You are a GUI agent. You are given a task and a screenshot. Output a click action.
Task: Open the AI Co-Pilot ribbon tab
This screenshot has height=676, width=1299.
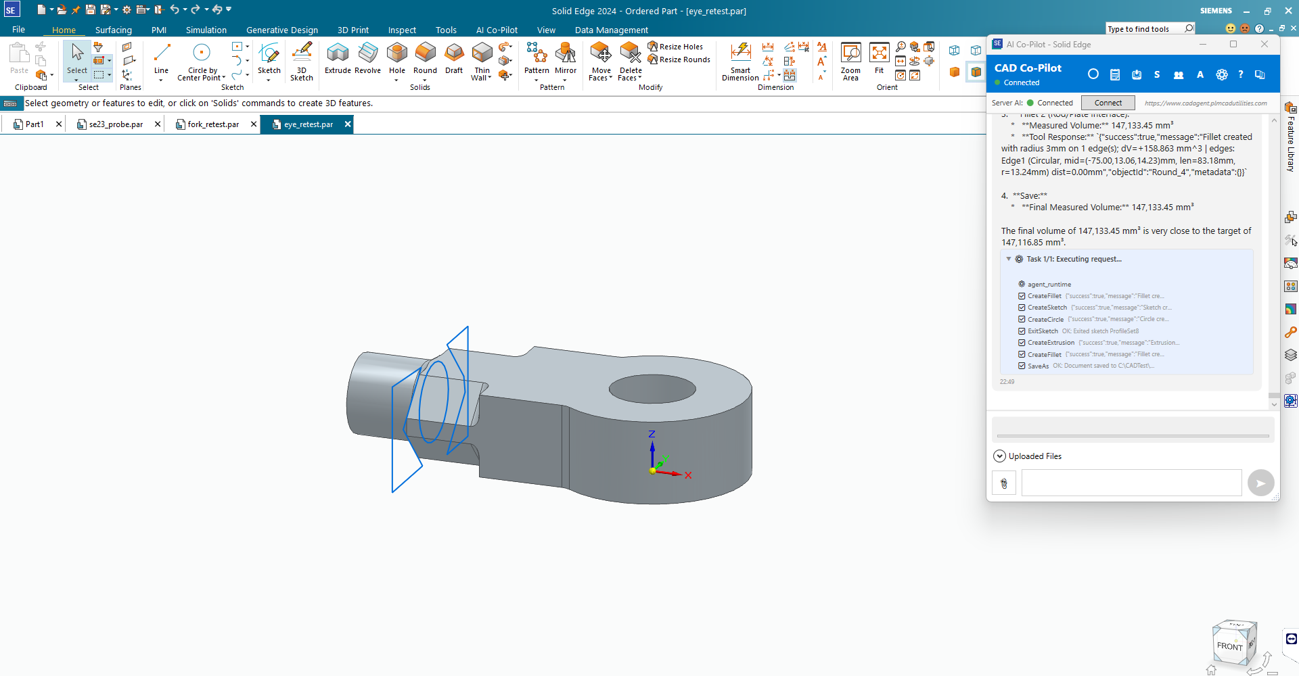point(497,30)
